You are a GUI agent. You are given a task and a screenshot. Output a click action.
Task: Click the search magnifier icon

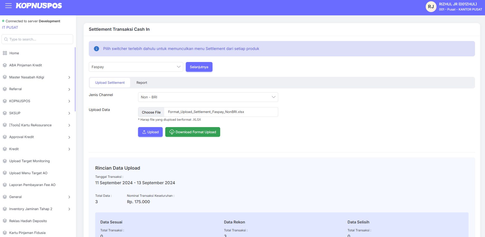point(6,39)
